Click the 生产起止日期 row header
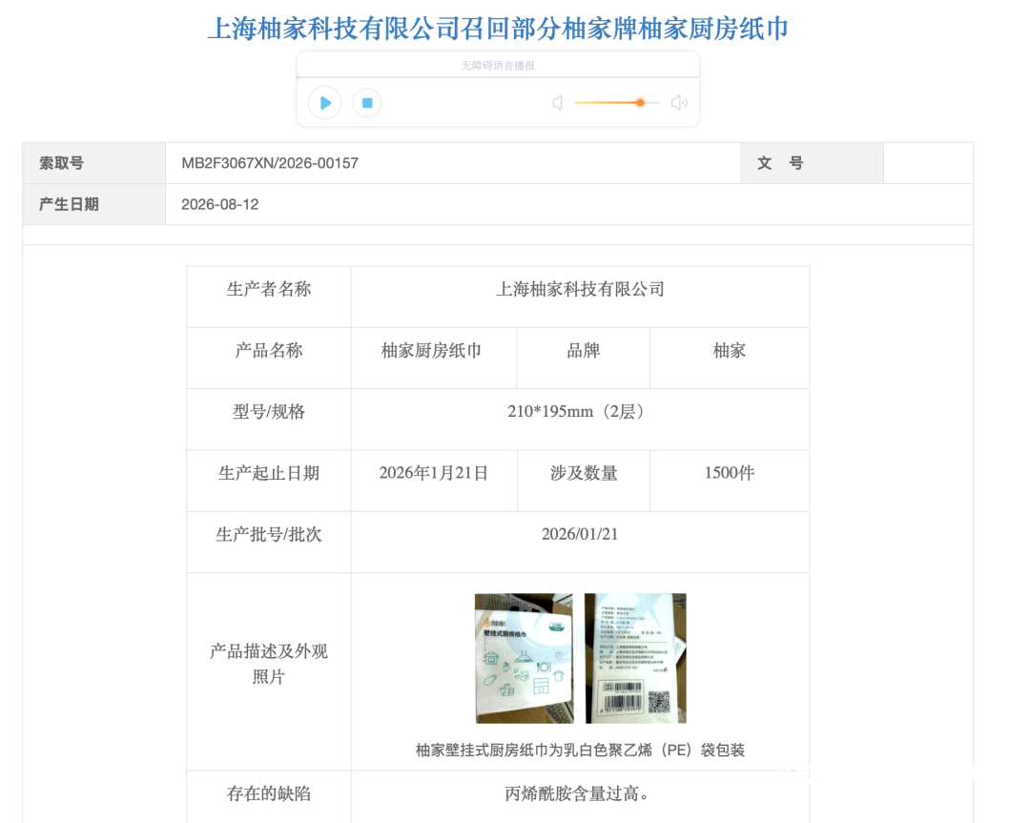The image size is (1030, 823). [269, 481]
